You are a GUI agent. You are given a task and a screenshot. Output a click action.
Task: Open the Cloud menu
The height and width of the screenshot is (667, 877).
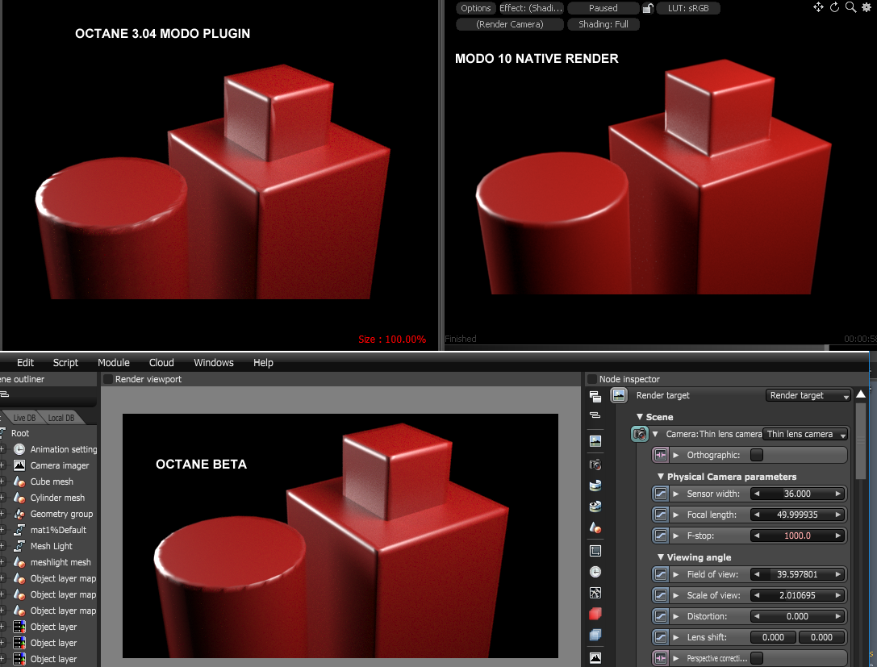pos(161,362)
